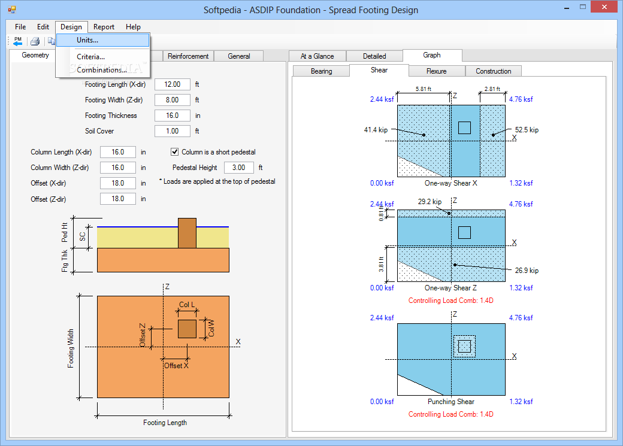Click the Footing Thickness input field
This screenshot has width=623, height=446.
pos(172,115)
